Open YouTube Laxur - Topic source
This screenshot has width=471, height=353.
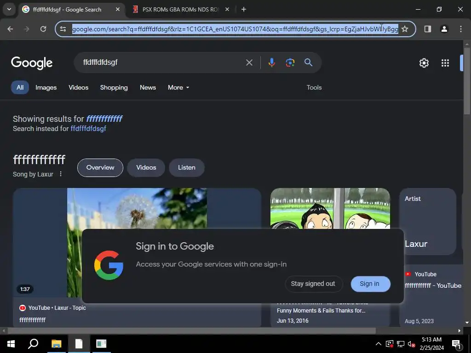pyautogui.click(x=52, y=307)
